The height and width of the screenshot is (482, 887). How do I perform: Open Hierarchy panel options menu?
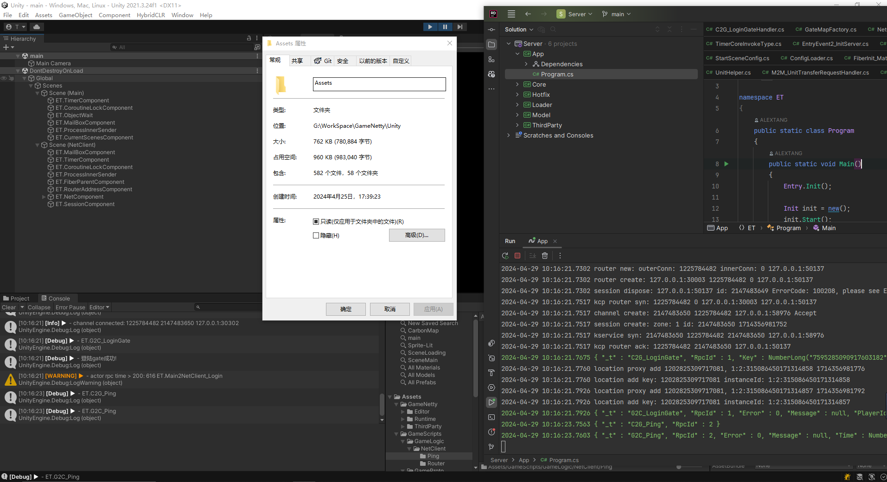257,38
